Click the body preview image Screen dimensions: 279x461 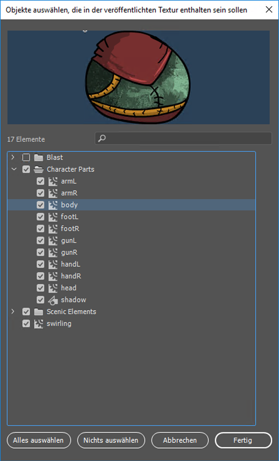pos(138,77)
